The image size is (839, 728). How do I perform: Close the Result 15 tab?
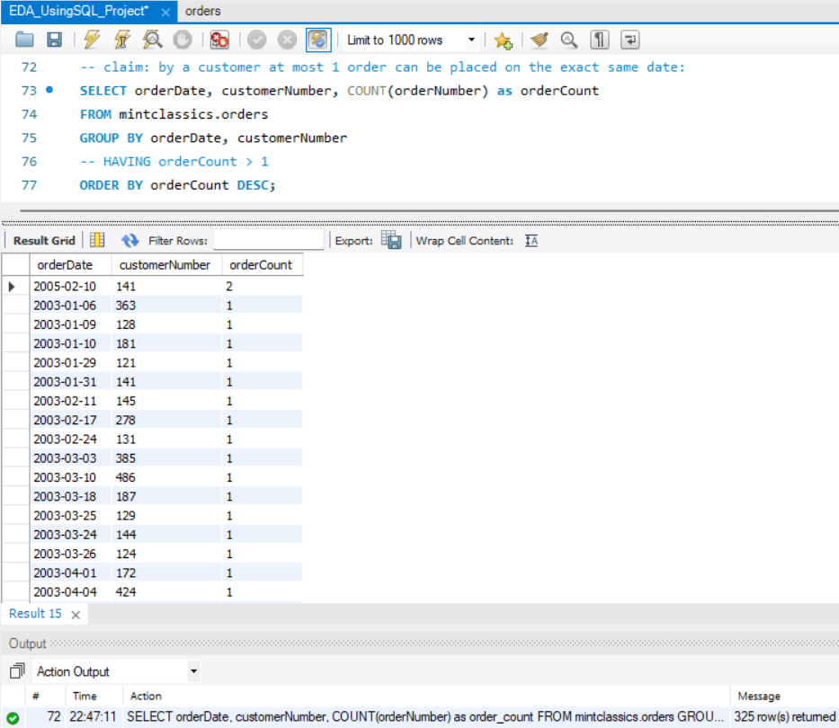[x=76, y=615]
